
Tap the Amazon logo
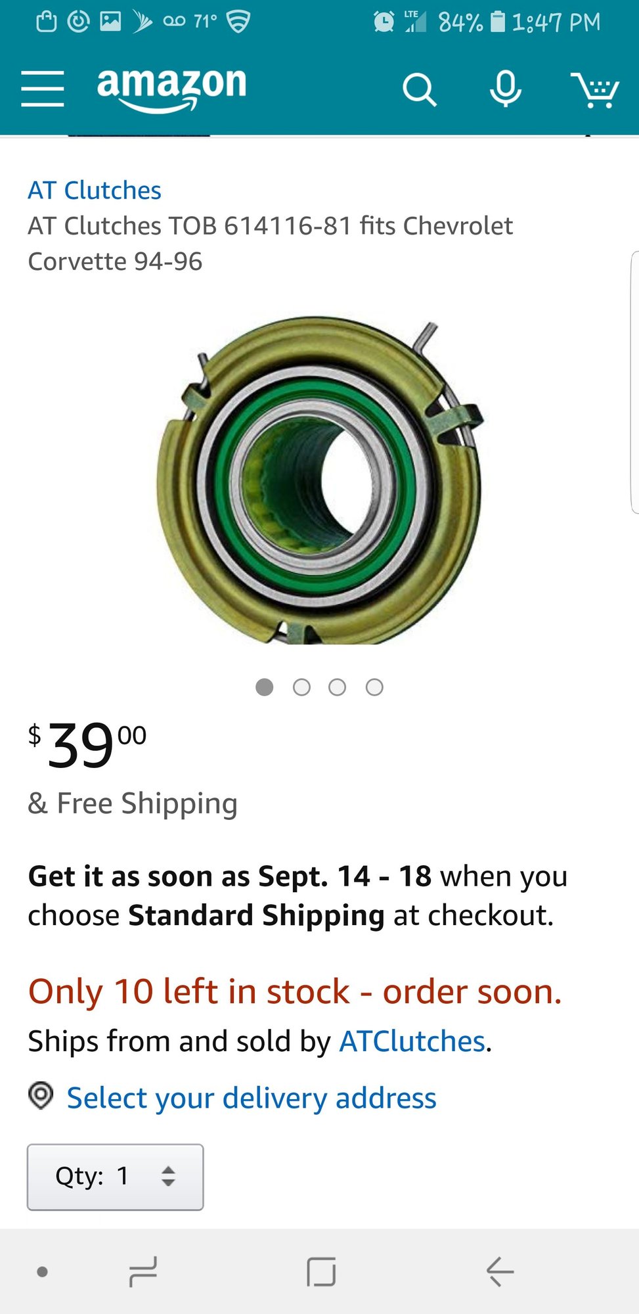pyautogui.click(x=171, y=89)
